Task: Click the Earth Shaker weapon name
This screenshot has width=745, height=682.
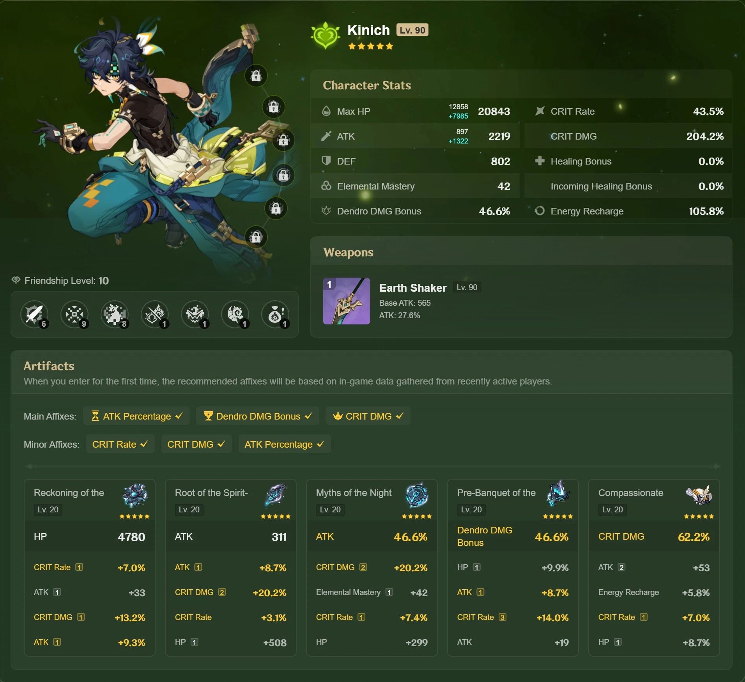Action: [413, 288]
